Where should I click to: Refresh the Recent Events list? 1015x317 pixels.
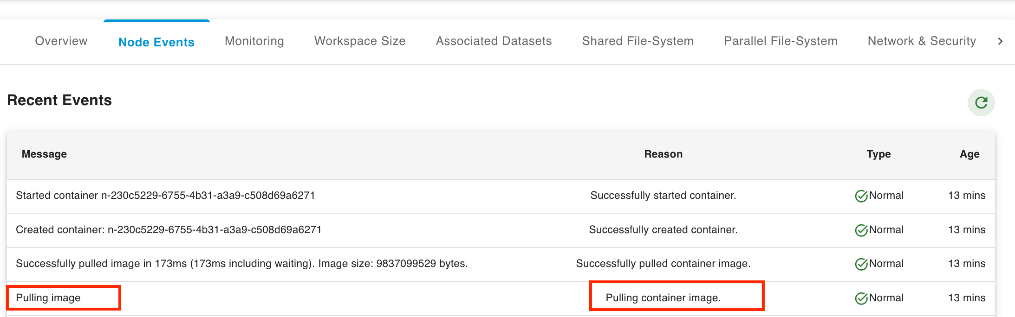[x=981, y=102]
